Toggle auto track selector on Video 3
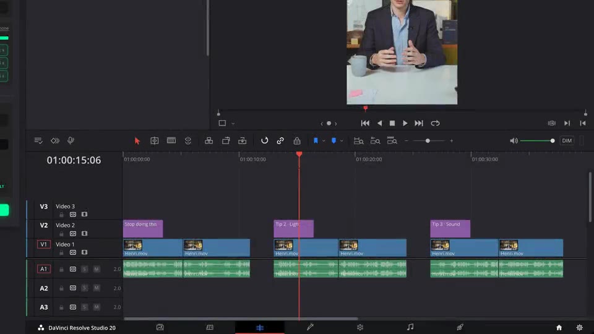 (73, 215)
